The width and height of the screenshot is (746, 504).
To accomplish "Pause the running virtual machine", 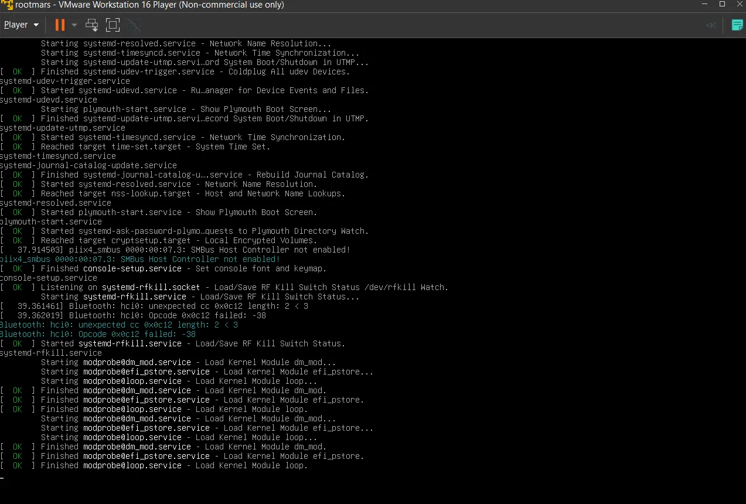I will 60,25.
